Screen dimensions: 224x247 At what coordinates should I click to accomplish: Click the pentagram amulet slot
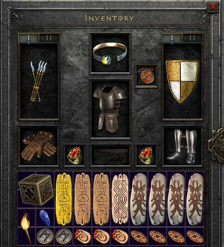click(146, 76)
